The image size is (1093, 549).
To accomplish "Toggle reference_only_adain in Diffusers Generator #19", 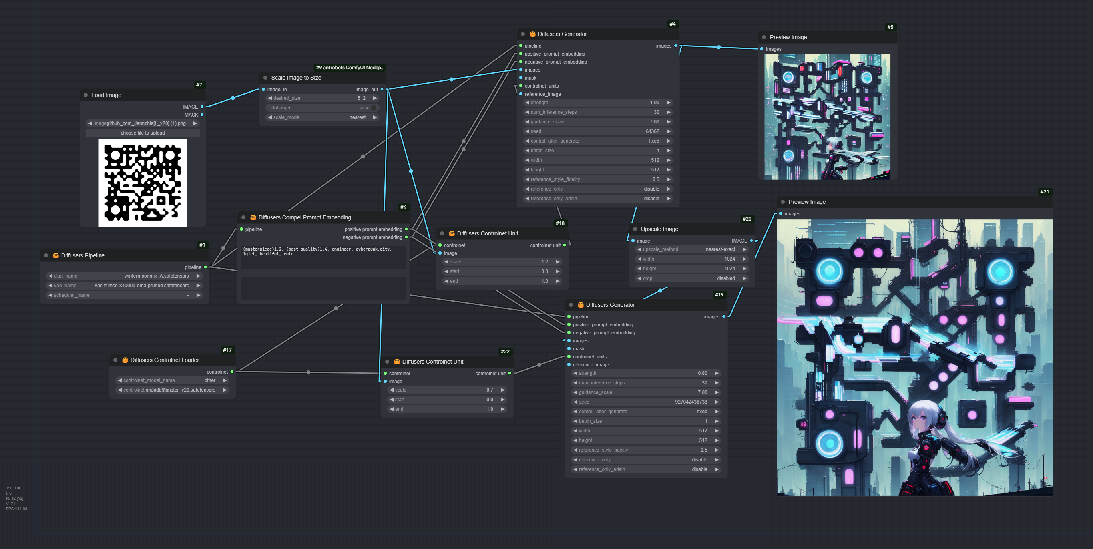I will (x=645, y=469).
